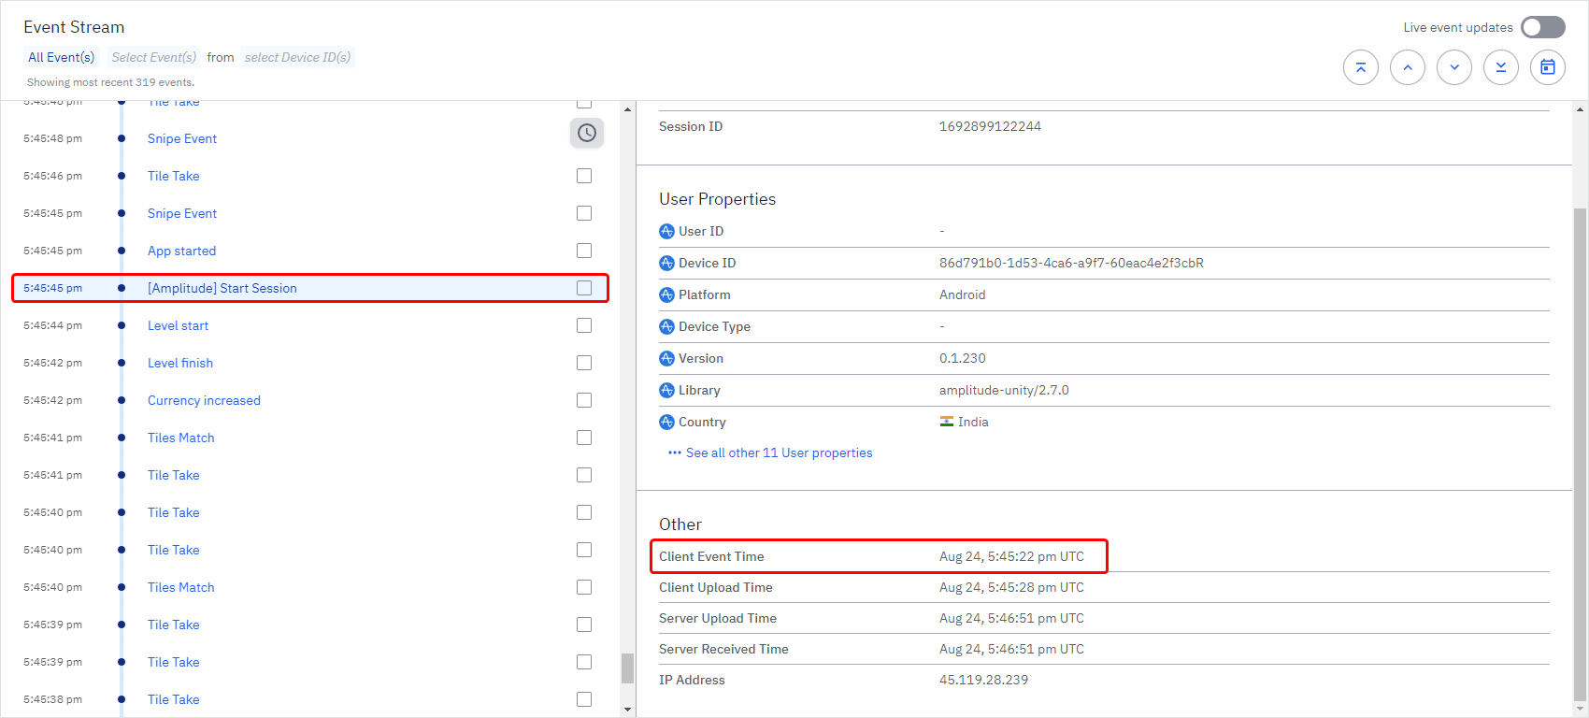Viewport: 1589px width, 718px height.
Task: Go to the previous event with the up chevron
Action: (1408, 67)
